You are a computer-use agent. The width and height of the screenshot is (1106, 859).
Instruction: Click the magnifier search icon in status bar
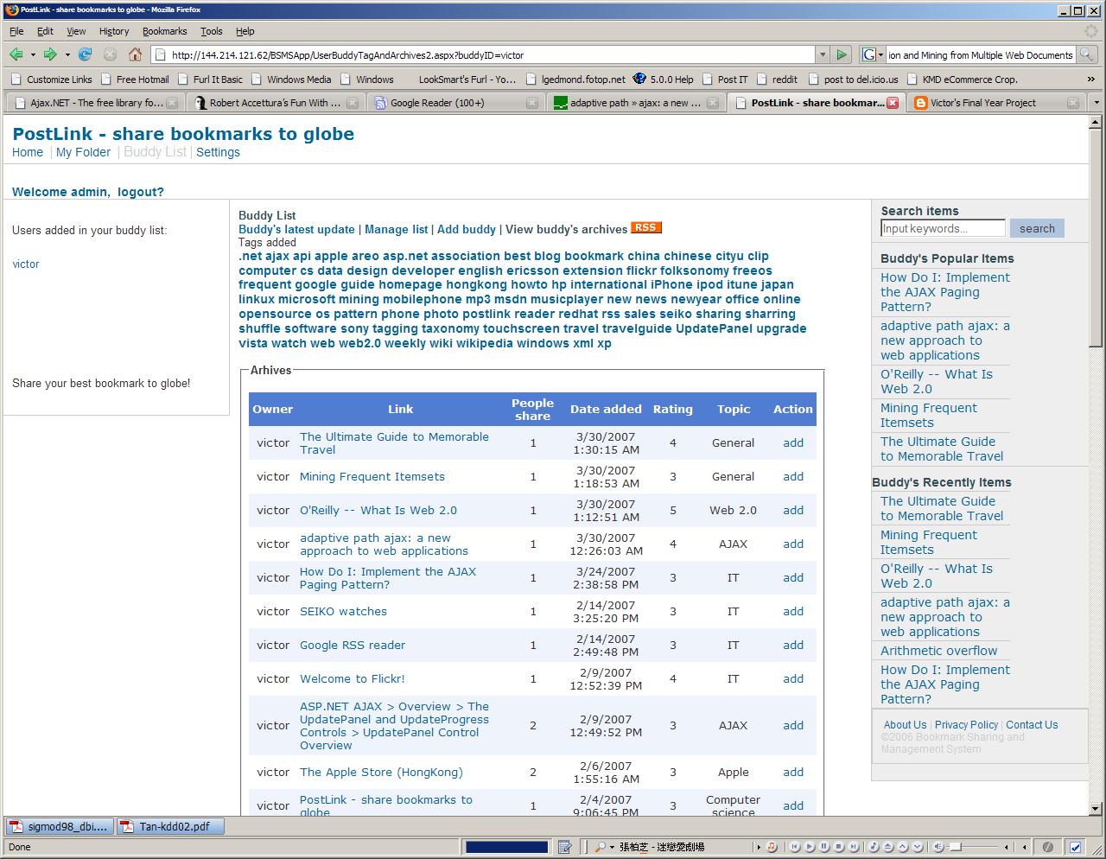coord(600,847)
